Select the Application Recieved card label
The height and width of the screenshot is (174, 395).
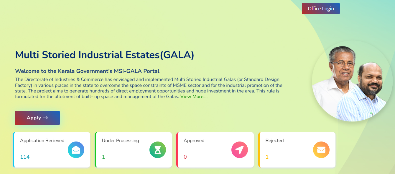[x=42, y=141]
